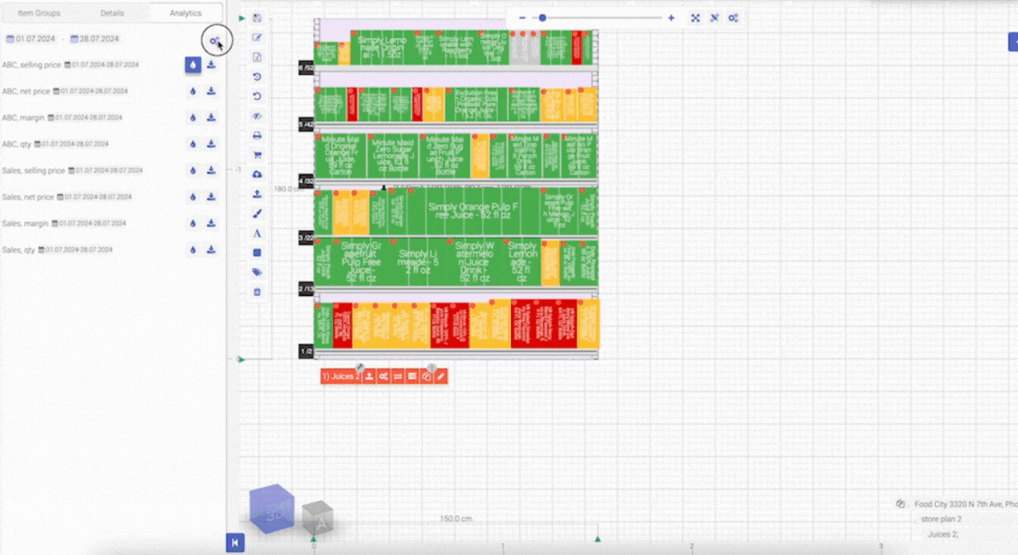Select the filled square shape tool
This screenshot has height=555, width=1018.
[257, 253]
